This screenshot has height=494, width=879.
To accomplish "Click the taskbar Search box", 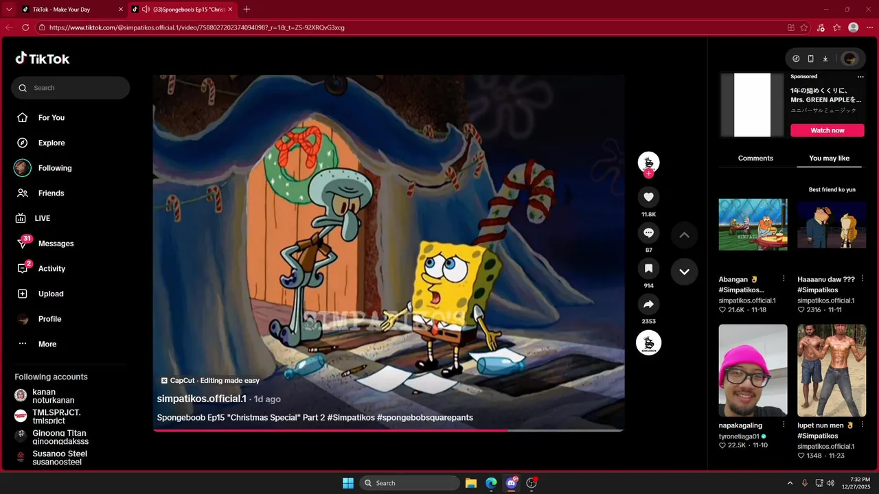I will point(410,483).
